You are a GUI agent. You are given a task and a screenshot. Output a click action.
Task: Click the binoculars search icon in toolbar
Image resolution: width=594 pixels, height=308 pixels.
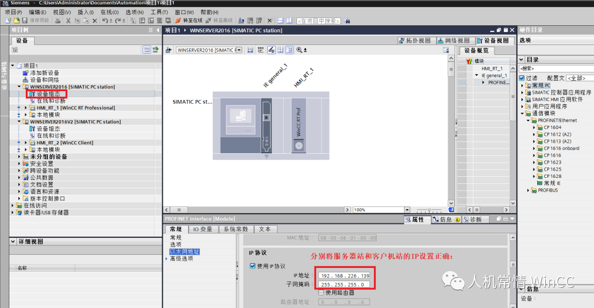[x=347, y=21]
